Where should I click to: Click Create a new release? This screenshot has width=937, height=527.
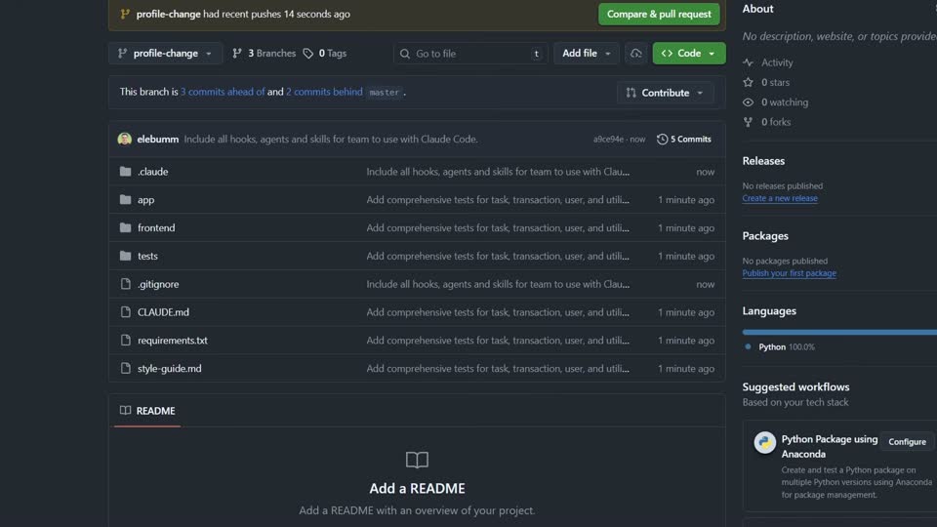click(780, 198)
